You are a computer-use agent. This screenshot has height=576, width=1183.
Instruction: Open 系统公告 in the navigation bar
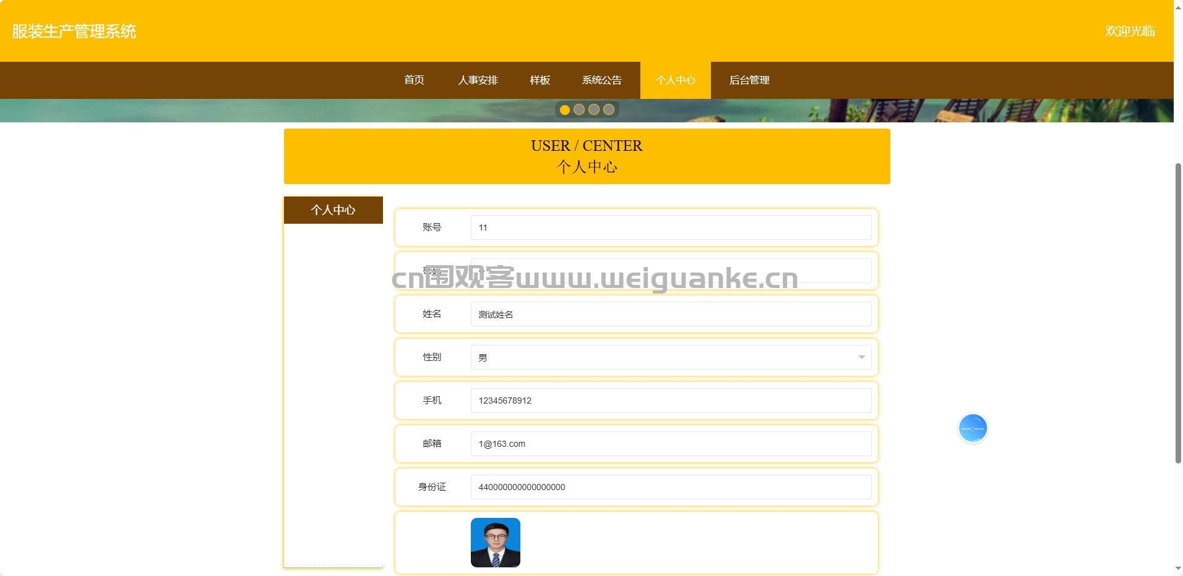pos(601,80)
